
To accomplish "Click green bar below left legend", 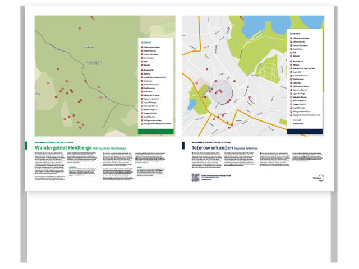I will [x=156, y=132].
